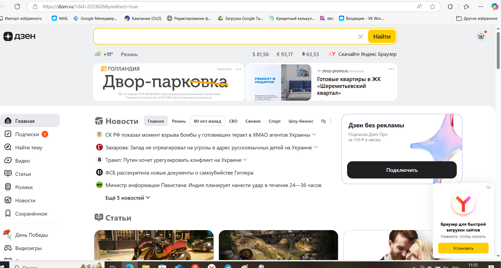This screenshot has height=268, width=501.
Task: Open the motorcycle article thumbnail
Action: tap(154, 245)
